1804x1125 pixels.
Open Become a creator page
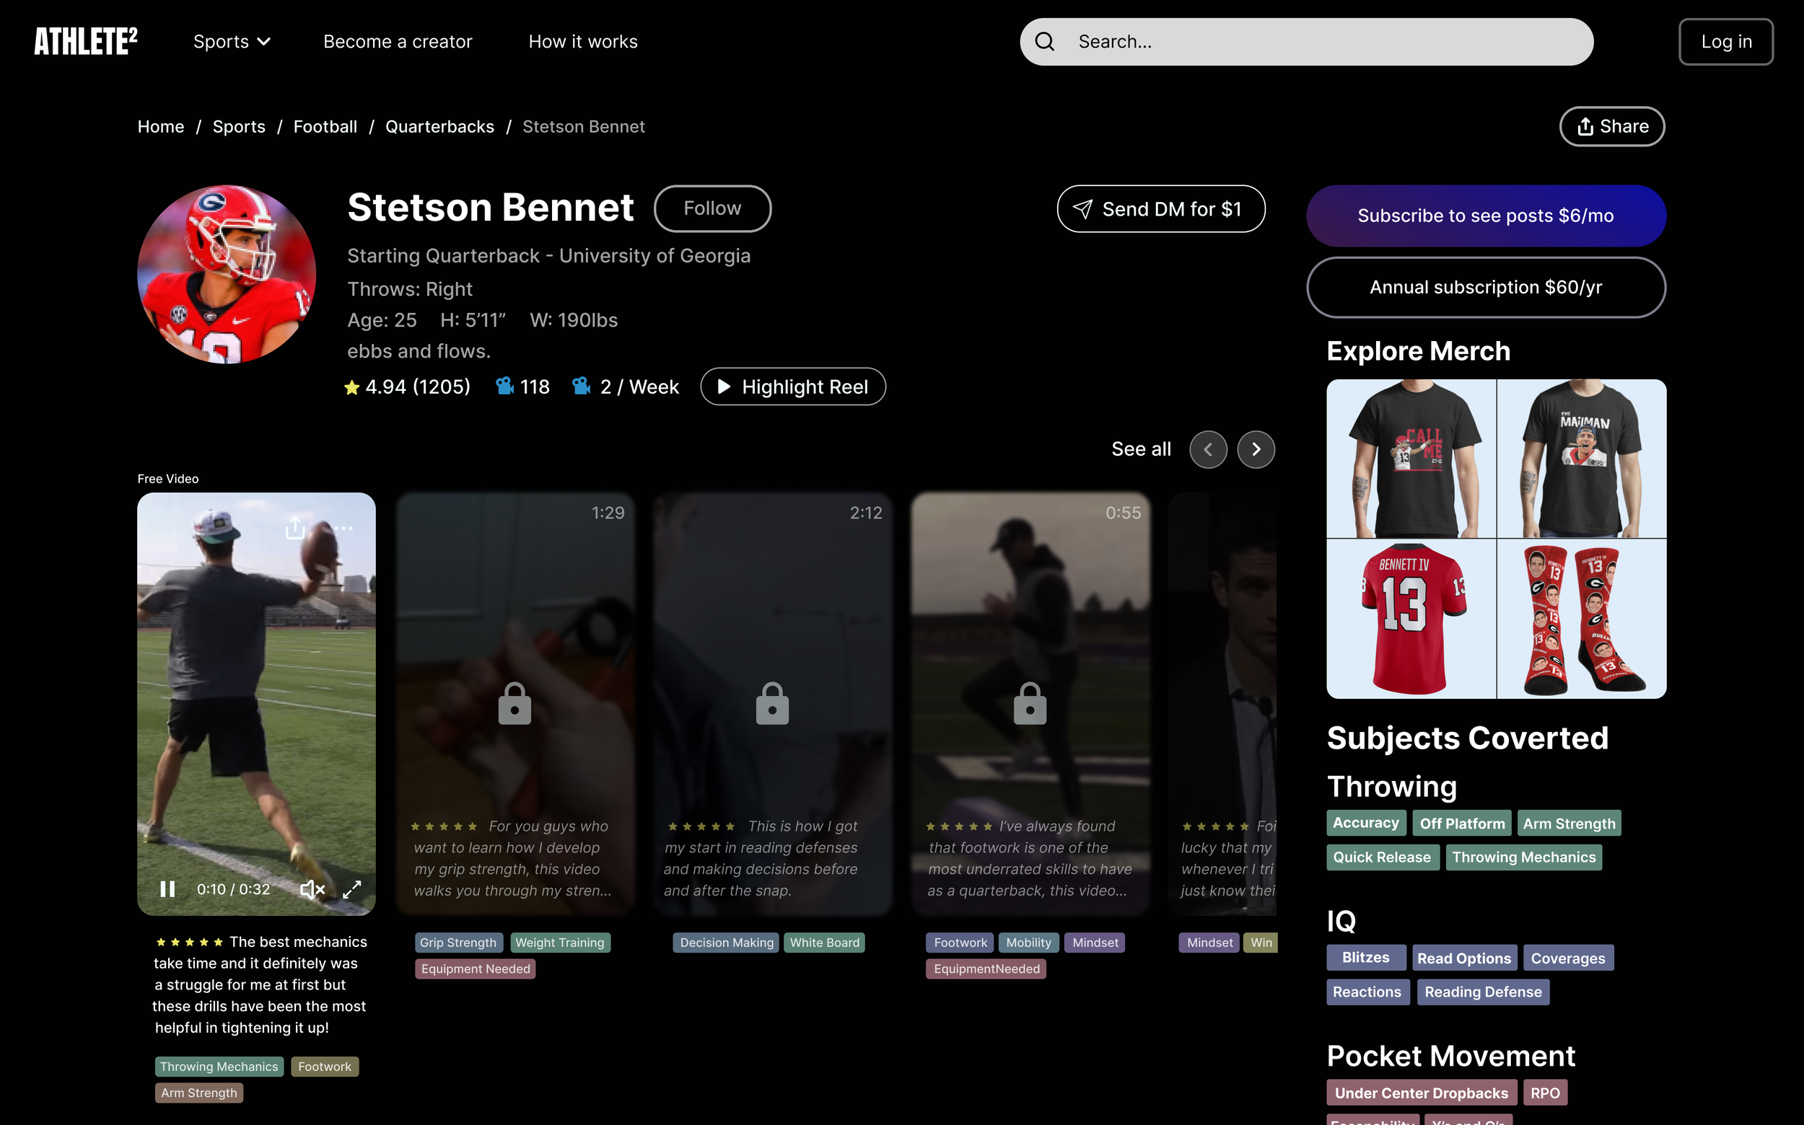[x=398, y=42]
